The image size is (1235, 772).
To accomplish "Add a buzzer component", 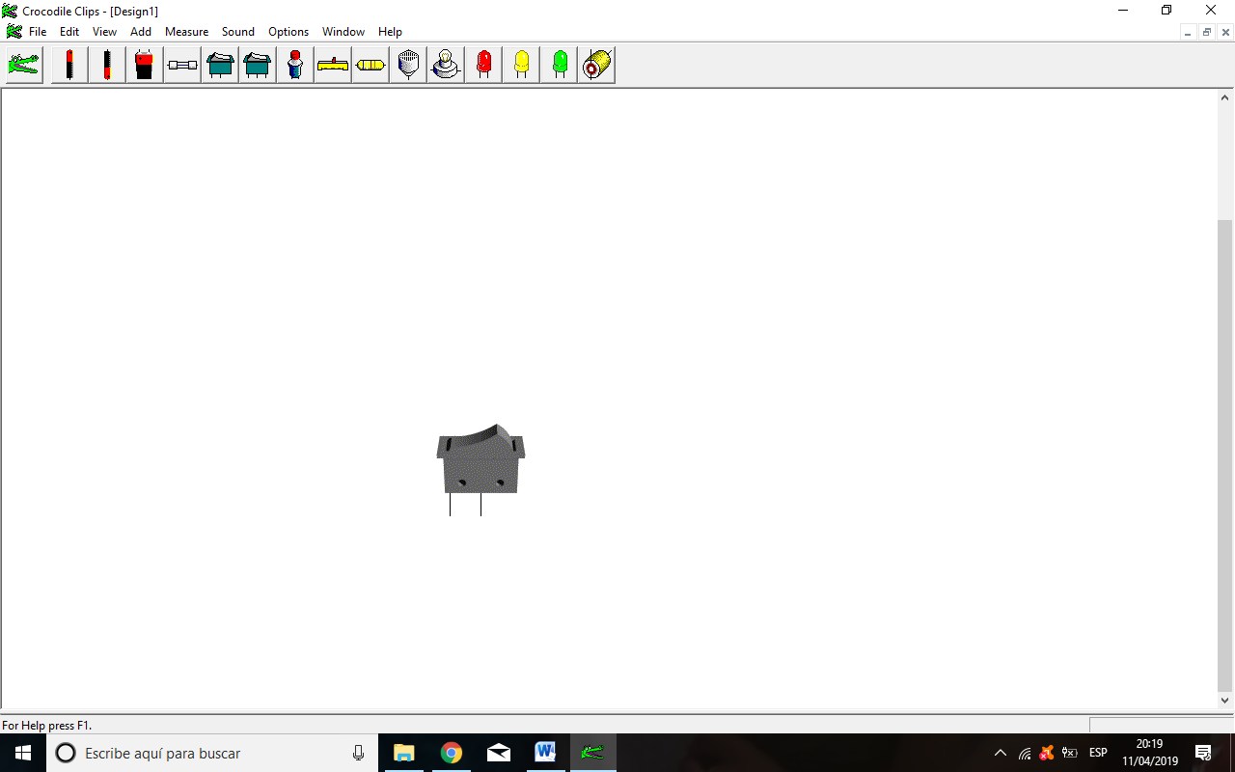I will point(408,65).
